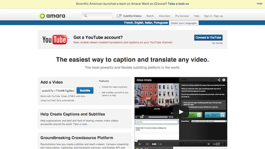265x149 pixels.
Task: Mute the video using speaker icon
Action: (148, 144)
